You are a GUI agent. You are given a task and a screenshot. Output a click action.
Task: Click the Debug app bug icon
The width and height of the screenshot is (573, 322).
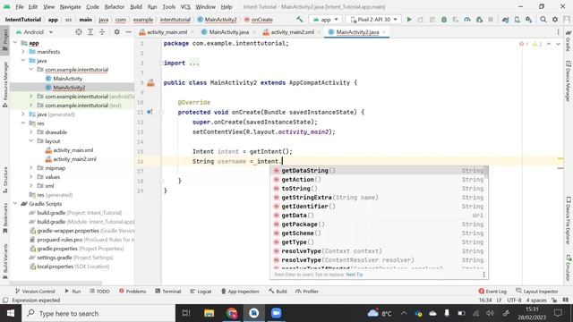(444, 20)
